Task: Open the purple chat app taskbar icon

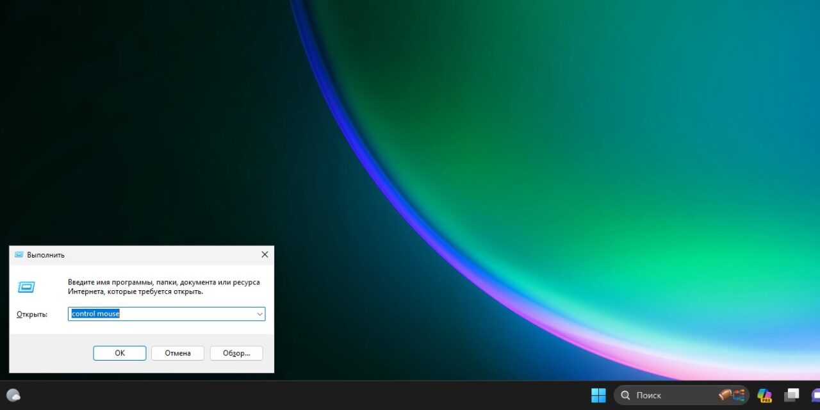Action: coord(815,395)
